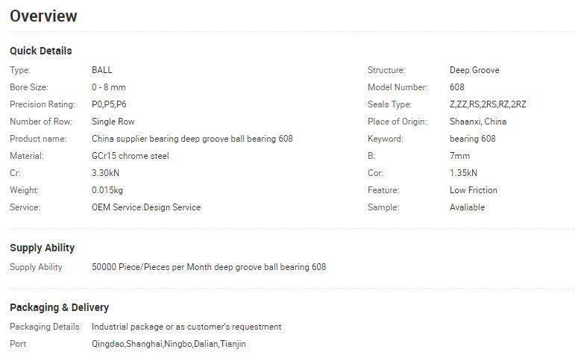Select the BALL type value
The width and height of the screenshot is (575, 361).
(102, 70)
